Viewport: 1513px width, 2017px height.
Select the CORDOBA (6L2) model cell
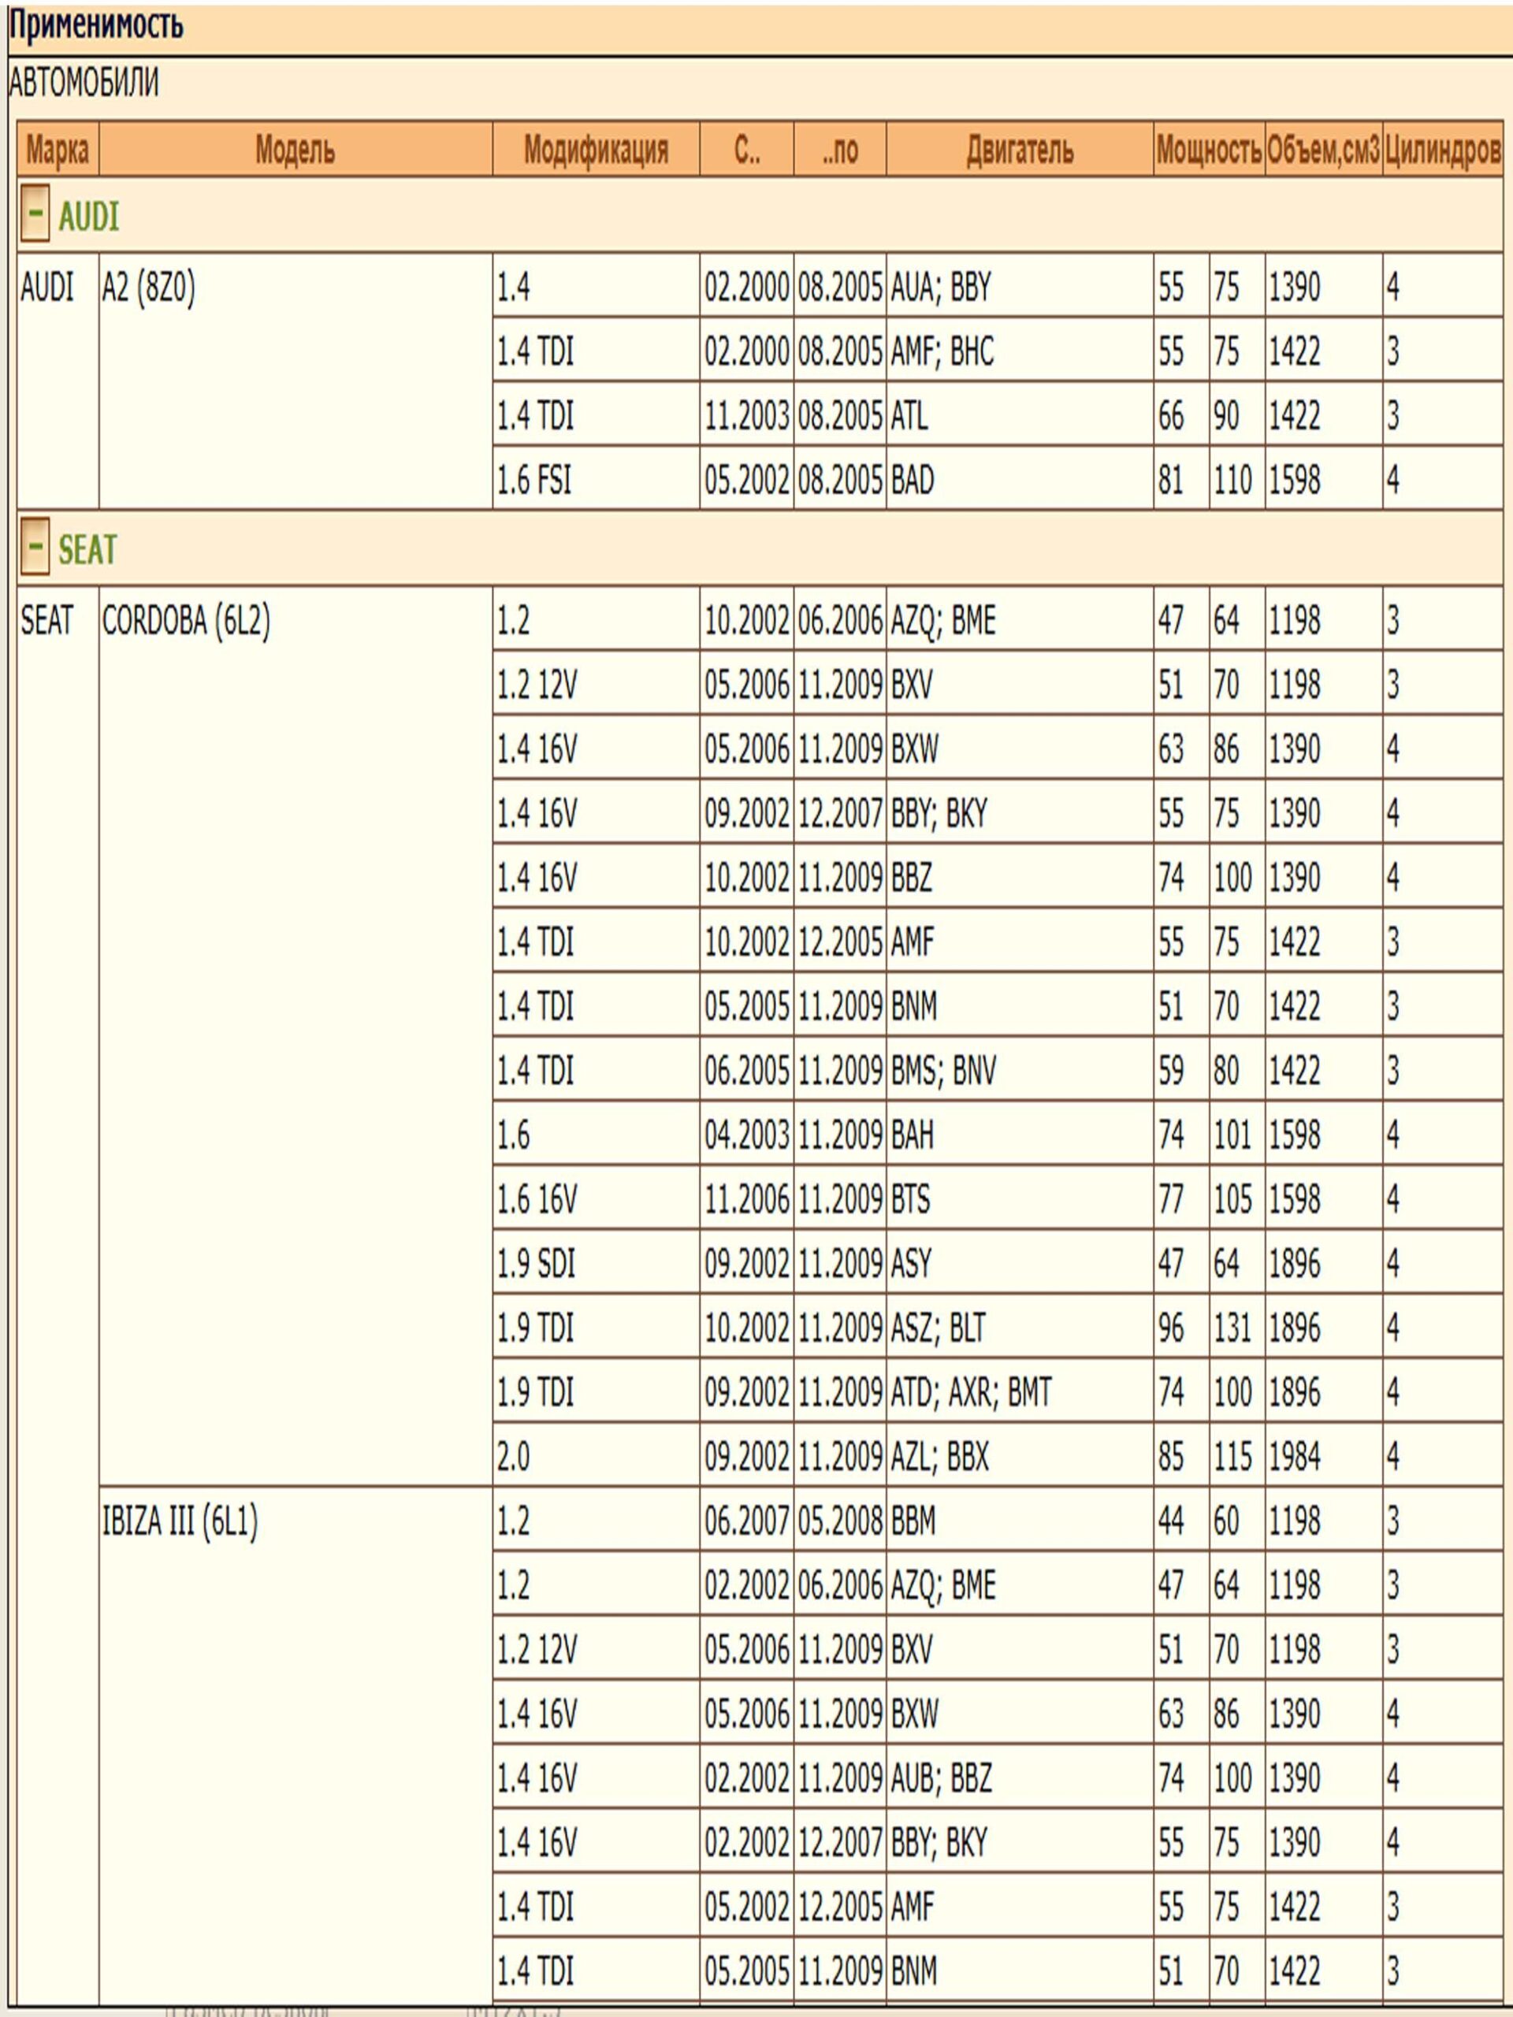point(186,622)
